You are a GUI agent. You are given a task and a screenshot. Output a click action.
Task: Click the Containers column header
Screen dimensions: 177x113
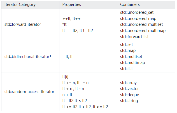(130, 5)
